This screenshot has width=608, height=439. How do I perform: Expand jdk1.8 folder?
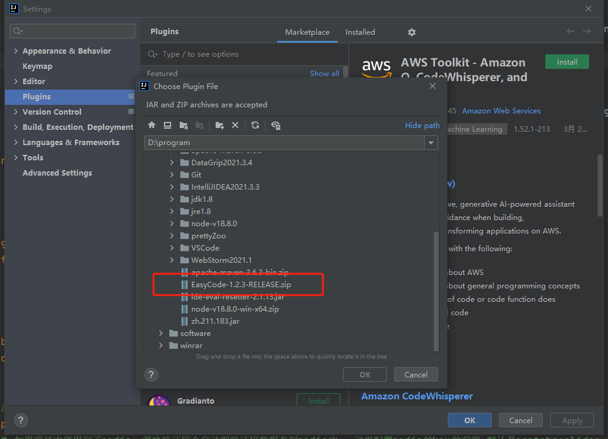point(172,199)
